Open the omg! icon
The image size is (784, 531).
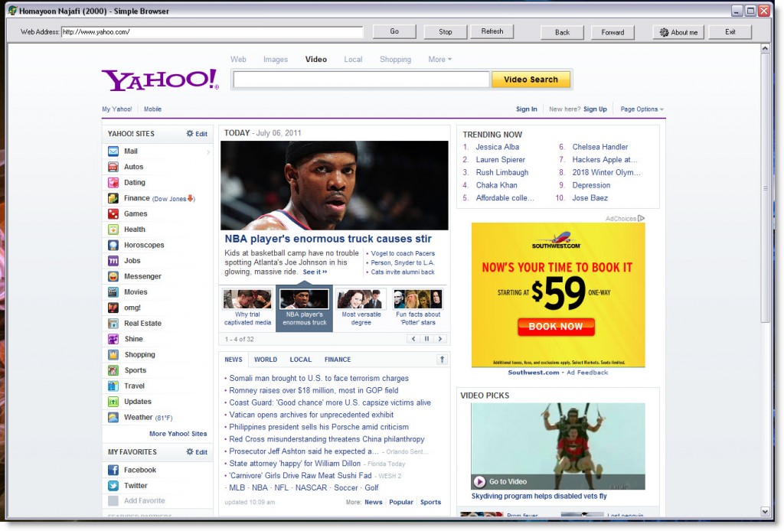[113, 308]
